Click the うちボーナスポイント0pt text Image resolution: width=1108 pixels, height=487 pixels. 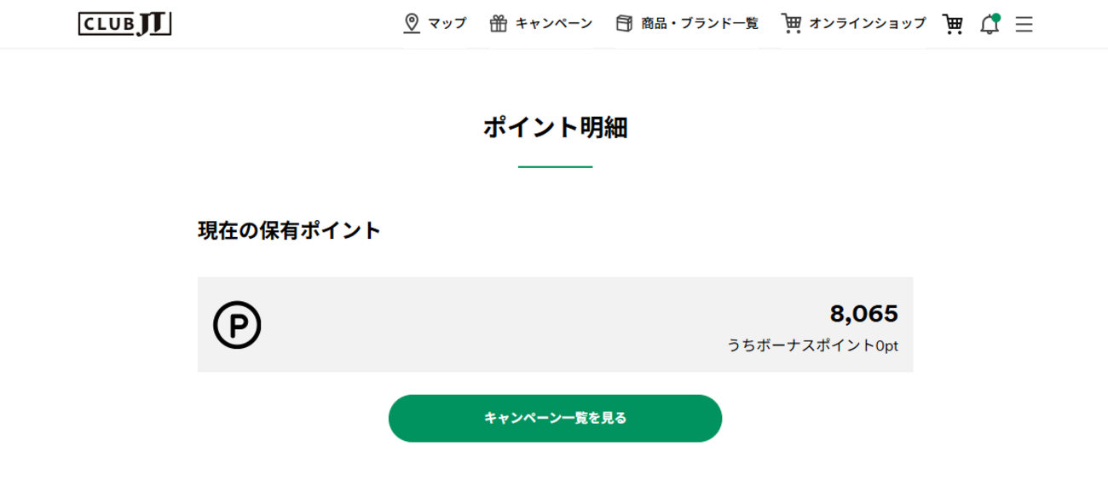click(812, 345)
